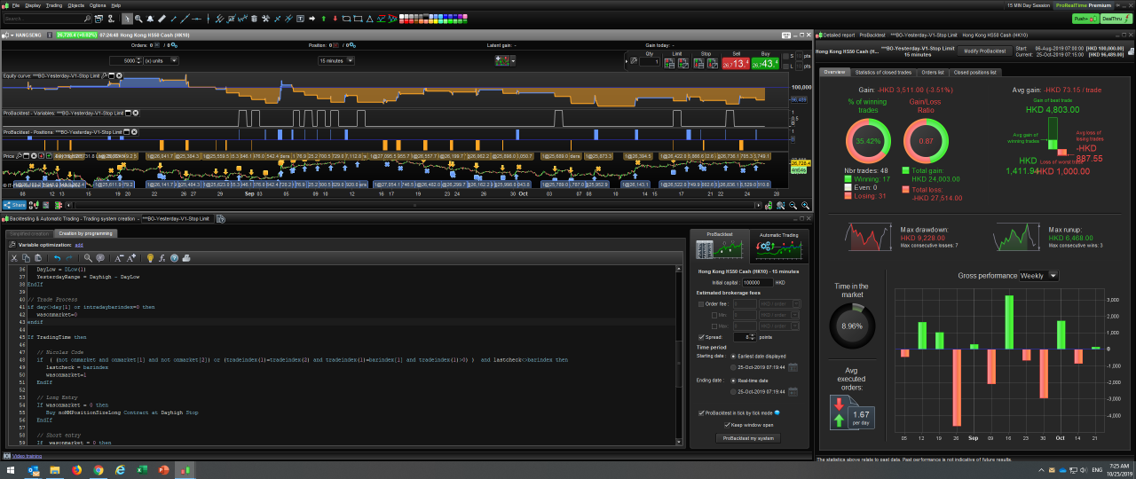Decrease editor font size with A- icon
This screenshot has height=479, width=1136.
119,258
